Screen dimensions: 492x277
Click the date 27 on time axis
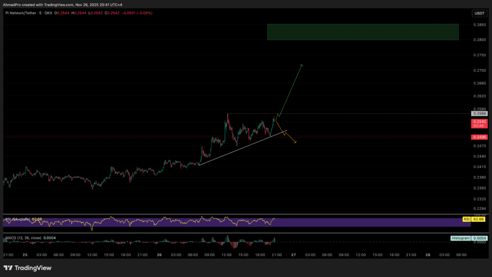[293, 255]
